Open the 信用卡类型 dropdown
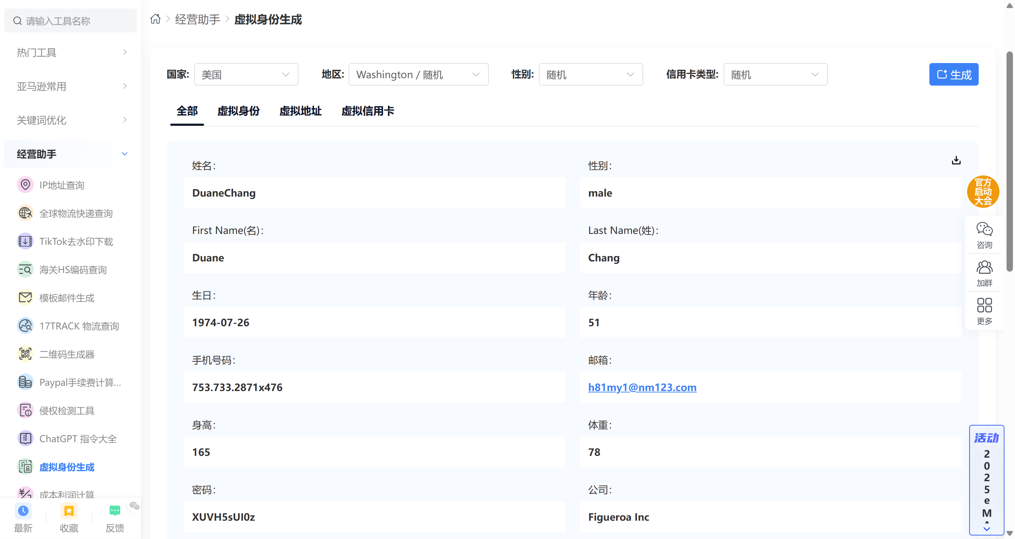 tap(775, 74)
